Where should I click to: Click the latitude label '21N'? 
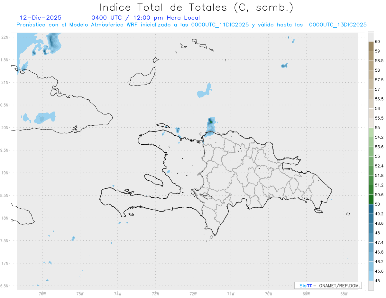click(5, 82)
